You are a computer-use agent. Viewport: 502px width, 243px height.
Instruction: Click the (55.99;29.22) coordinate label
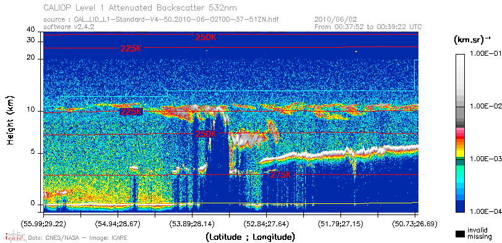pos(44,223)
